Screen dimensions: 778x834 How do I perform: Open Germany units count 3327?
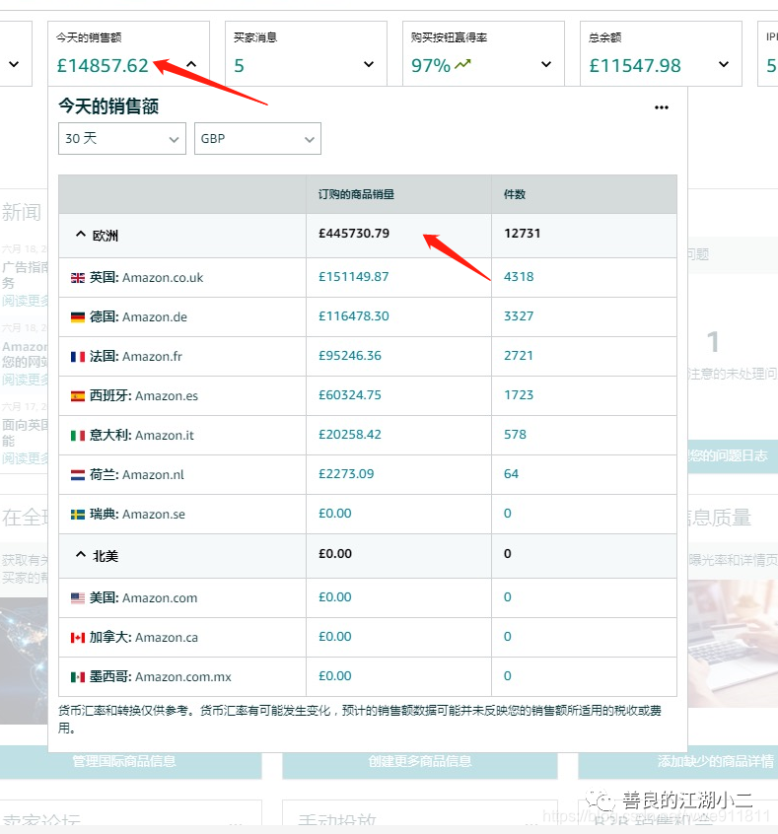[519, 315]
